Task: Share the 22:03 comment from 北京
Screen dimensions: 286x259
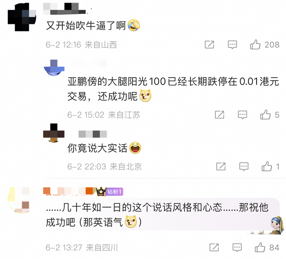Action: [221, 167]
